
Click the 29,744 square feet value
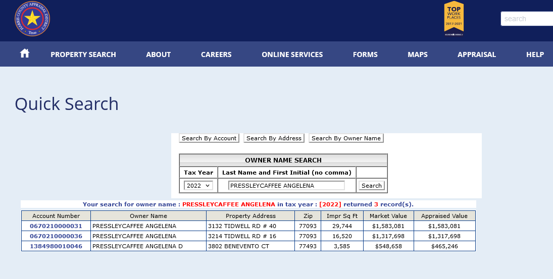(342, 226)
